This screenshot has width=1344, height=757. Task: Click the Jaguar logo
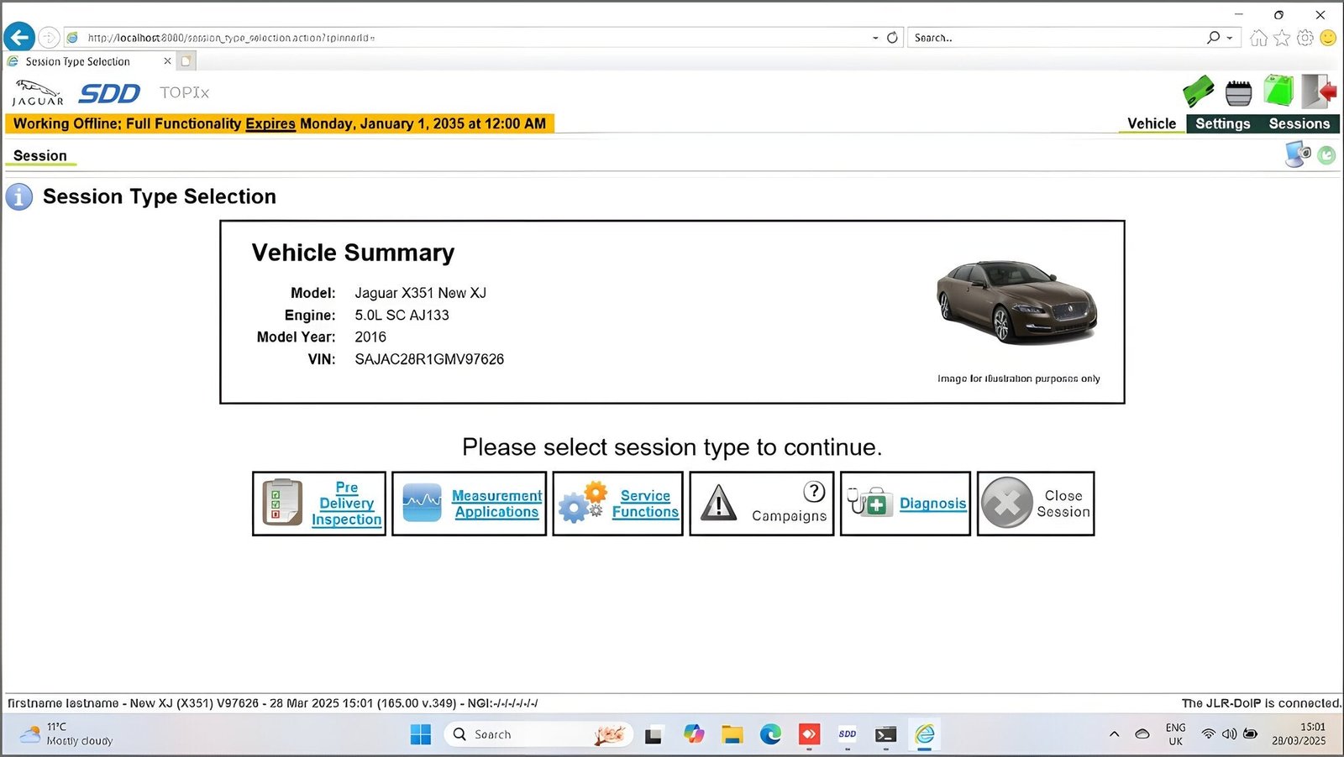(38, 92)
